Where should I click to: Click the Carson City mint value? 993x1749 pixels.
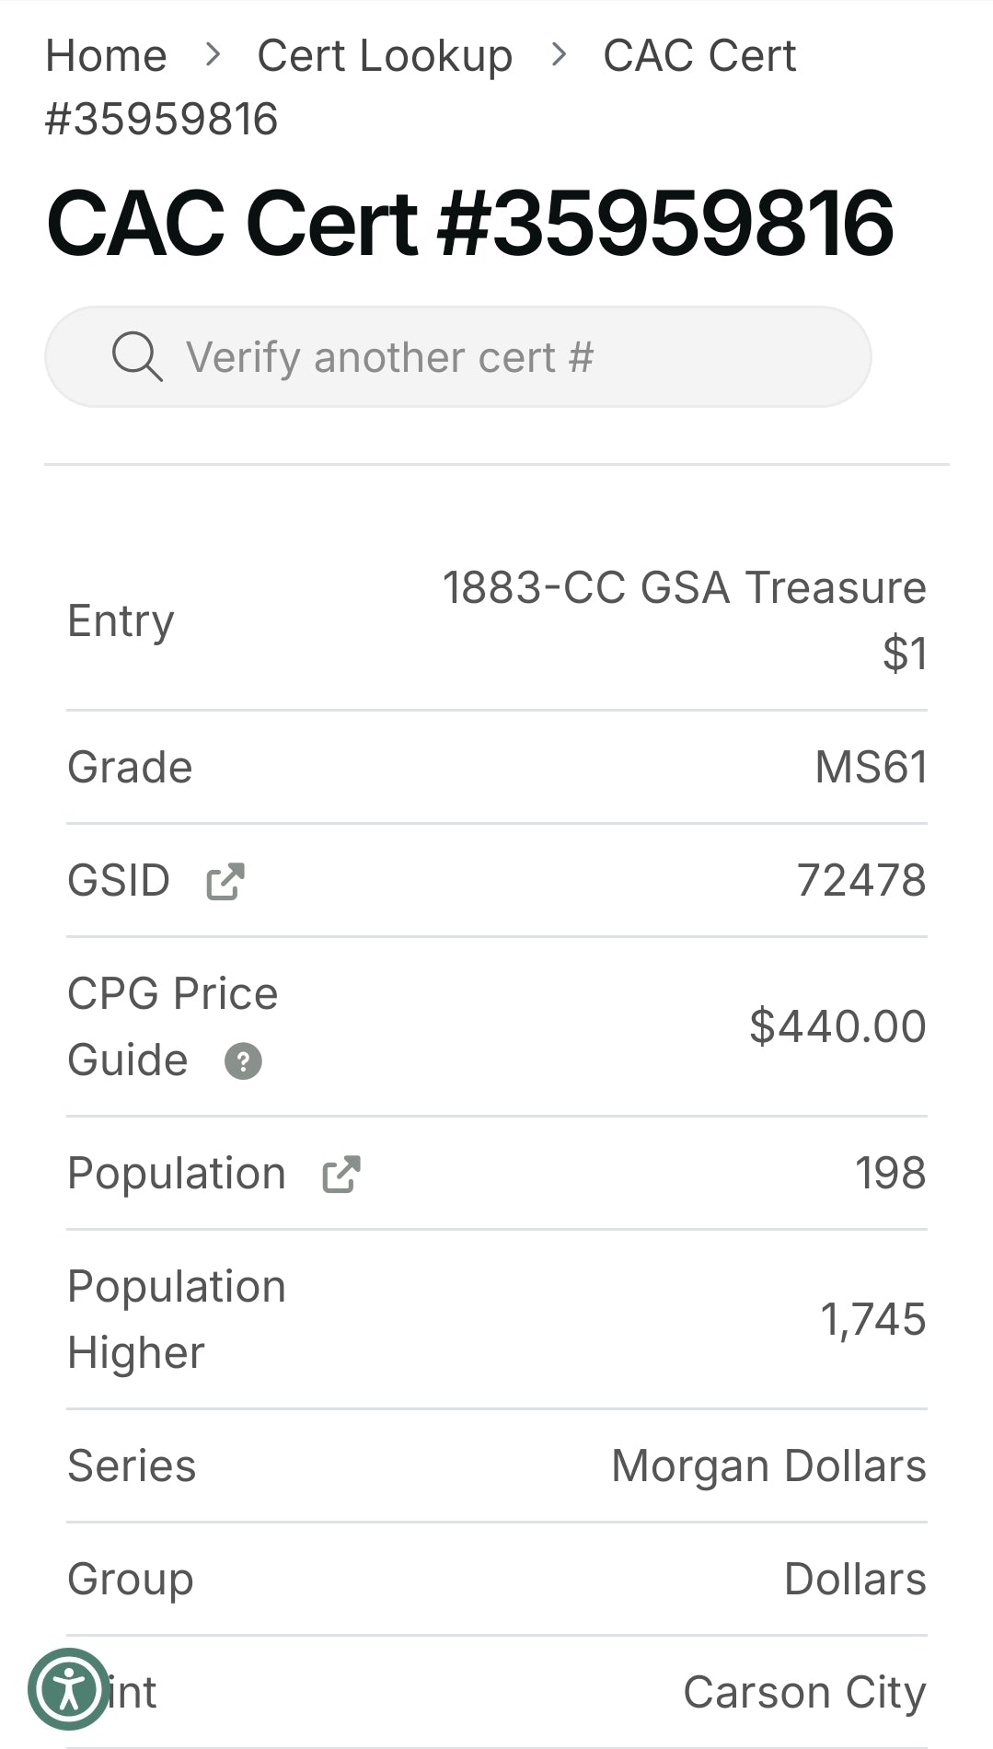[804, 1693]
